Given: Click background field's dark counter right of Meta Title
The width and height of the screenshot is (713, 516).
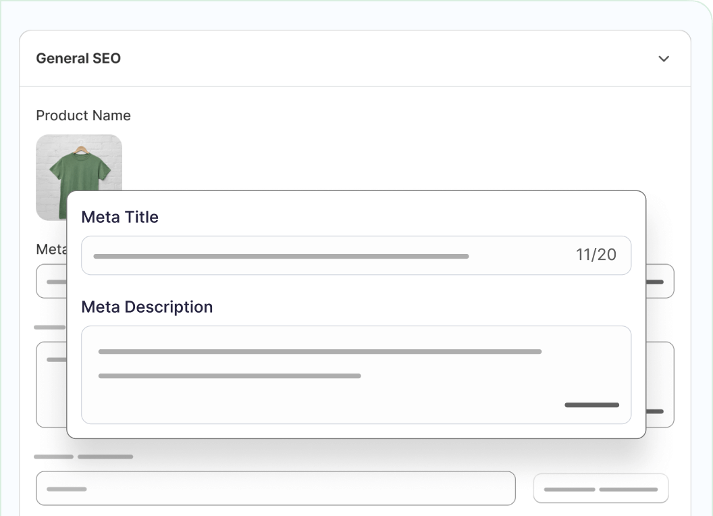Looking at the screenshot, I should (x=656, y=282).
